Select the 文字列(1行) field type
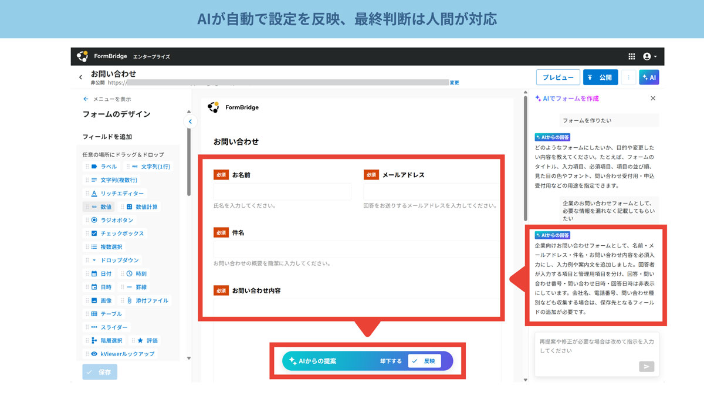Image resolution: width=704 pixels, height=396 pixels. coord(149,167)
